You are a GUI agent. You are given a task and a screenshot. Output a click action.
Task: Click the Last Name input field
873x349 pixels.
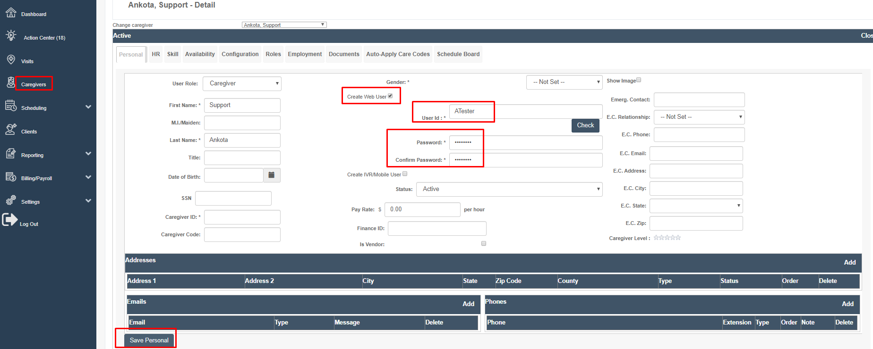242,140
